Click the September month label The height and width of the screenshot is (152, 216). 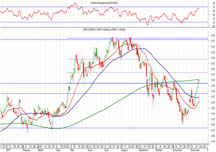point(144,150)
